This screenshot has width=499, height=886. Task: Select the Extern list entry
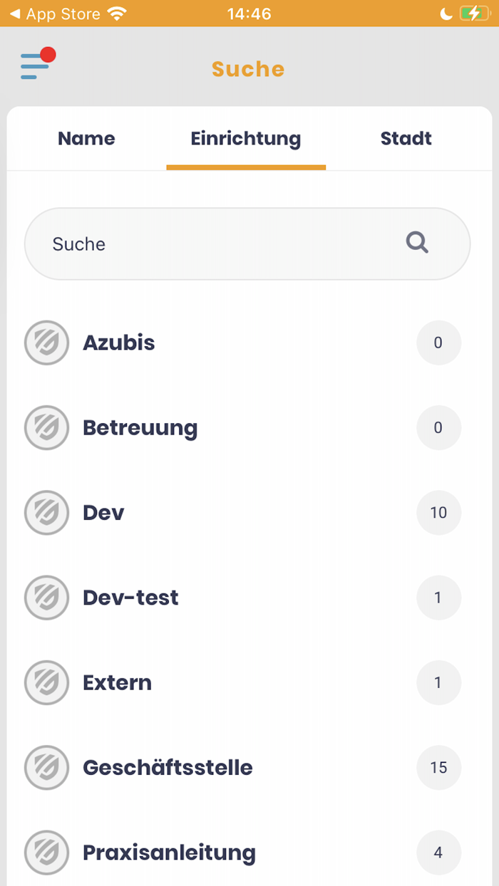point(118,682)
